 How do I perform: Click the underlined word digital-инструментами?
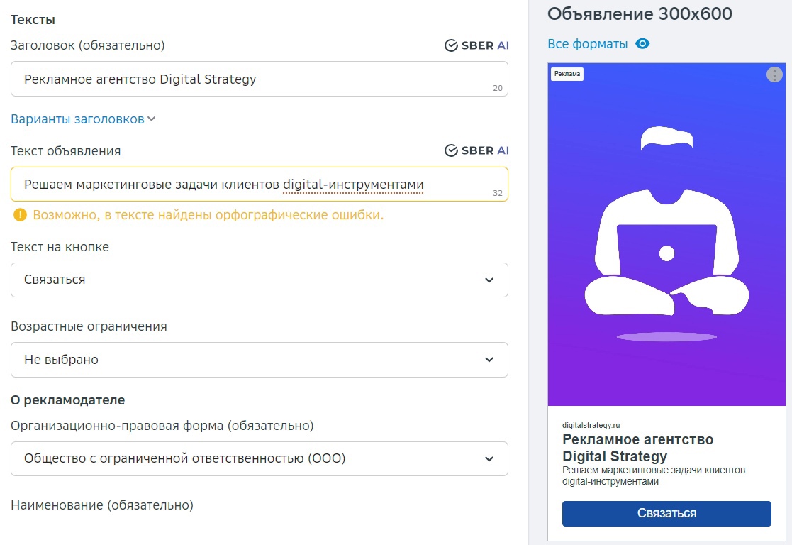353,185
